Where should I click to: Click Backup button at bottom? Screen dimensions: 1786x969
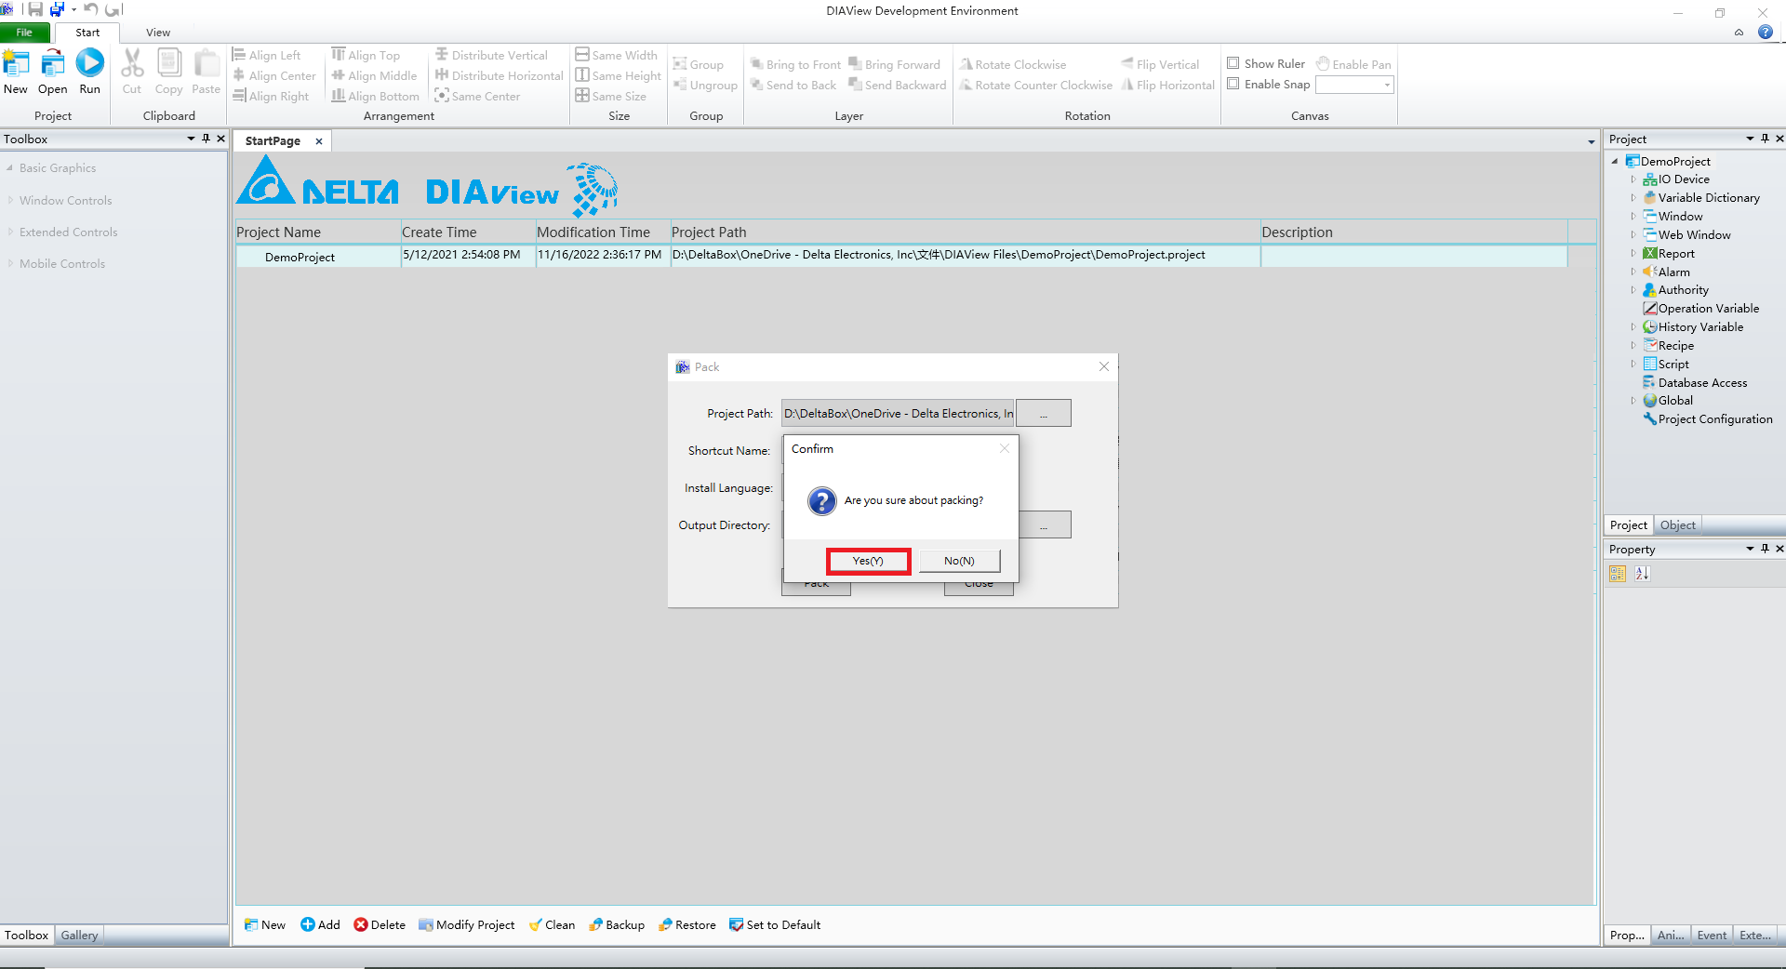pos(617,924)
